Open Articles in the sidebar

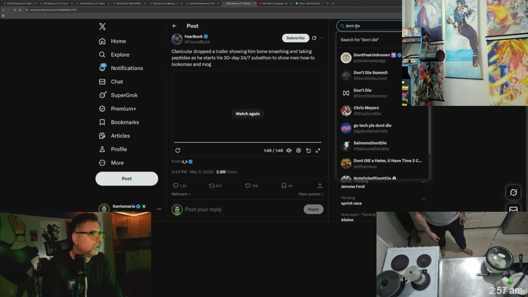pyautogui.click(x=114, y=136)
